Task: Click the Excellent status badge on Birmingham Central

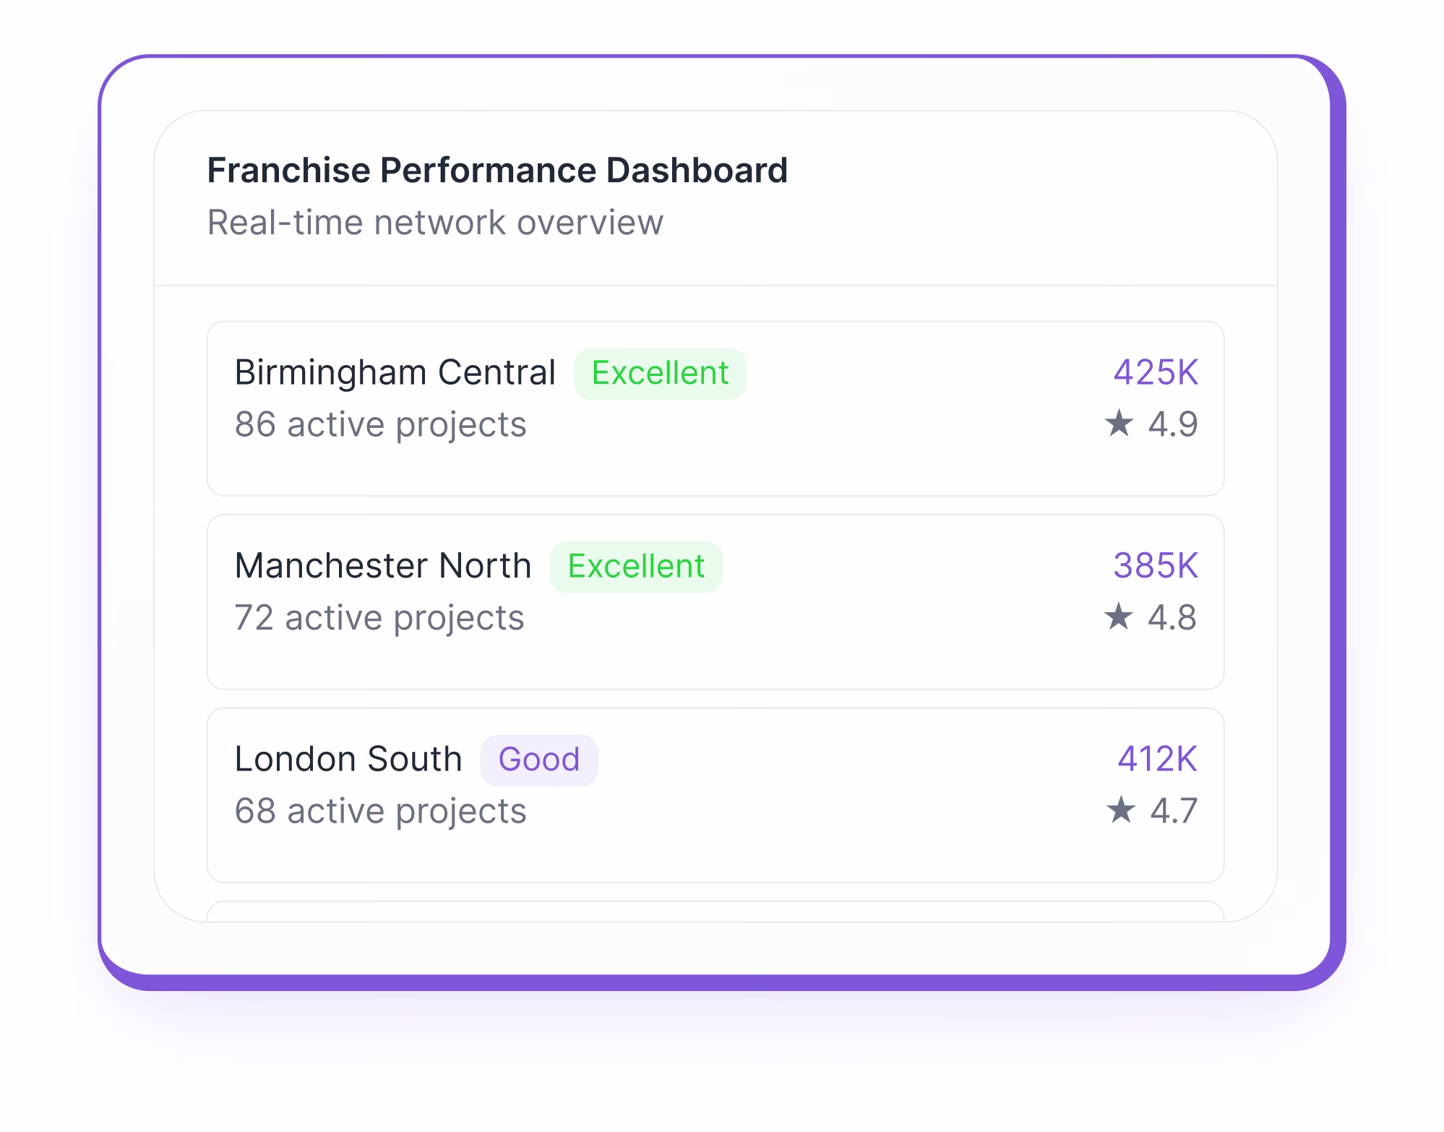Action: 659,372
